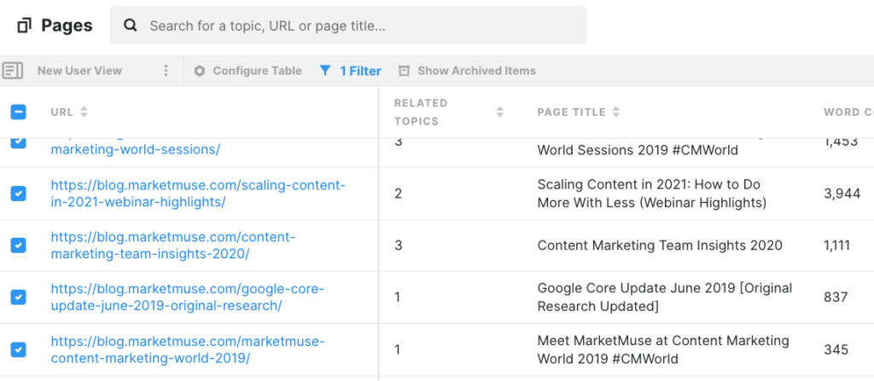Viewport: 874px width, 381px height.
Task: Click the Pages icon beside the heading
Action: pos(24,26)
